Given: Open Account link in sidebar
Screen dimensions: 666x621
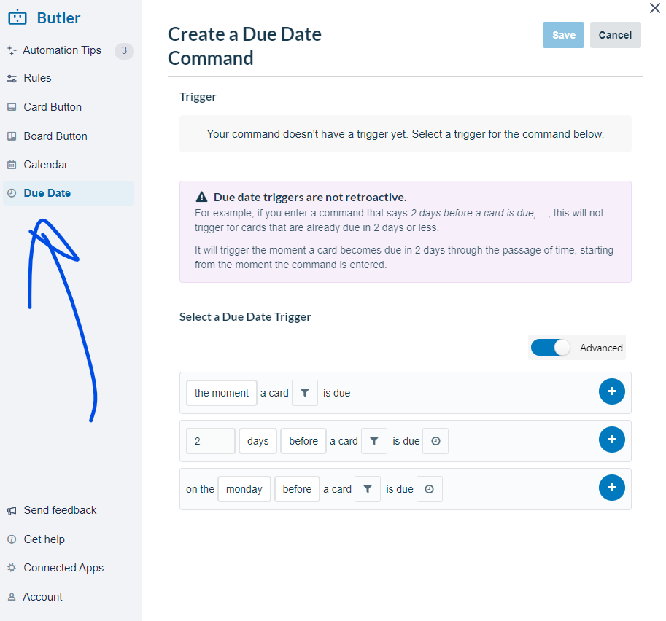Looking at the screenshot, I should pos(42,597).
